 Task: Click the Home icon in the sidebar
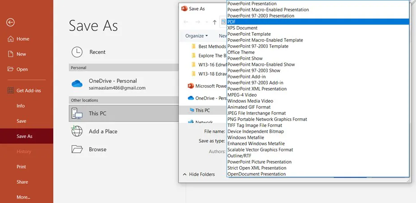click(11, 39)
